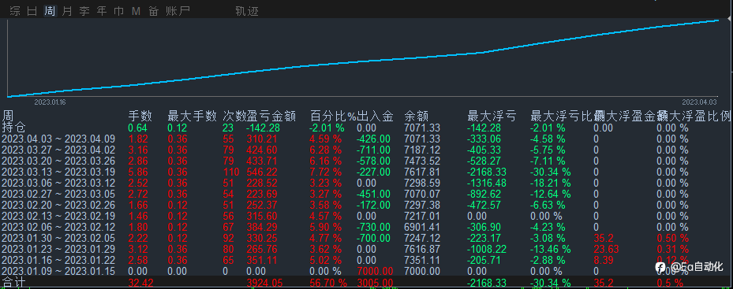Click the 出入金 column header
This screenshot has width=733, height=289.
click(375, 116)
